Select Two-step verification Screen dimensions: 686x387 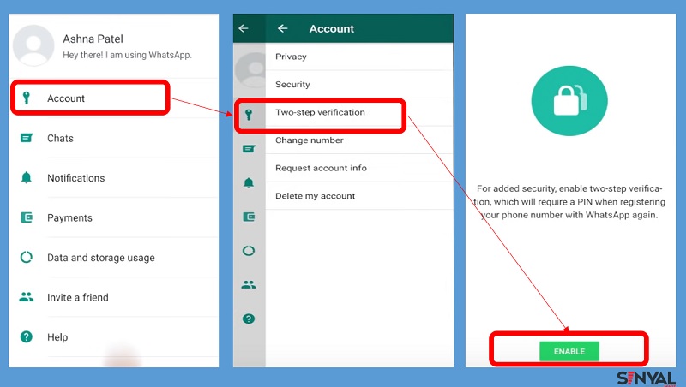click(x=320, y=112)
